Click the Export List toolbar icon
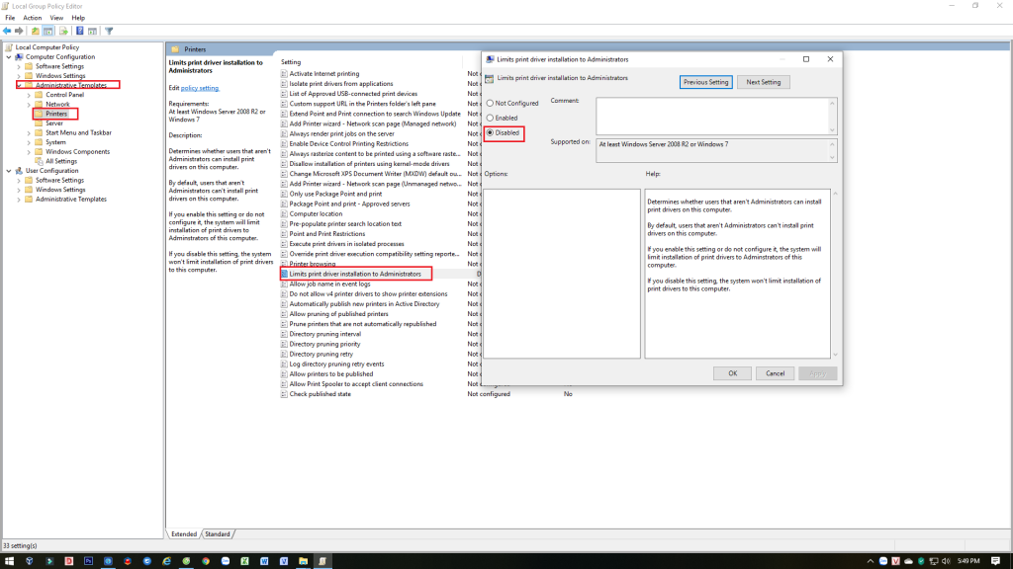Viewport: 1013px width, 569px height. tap(64, 31)
